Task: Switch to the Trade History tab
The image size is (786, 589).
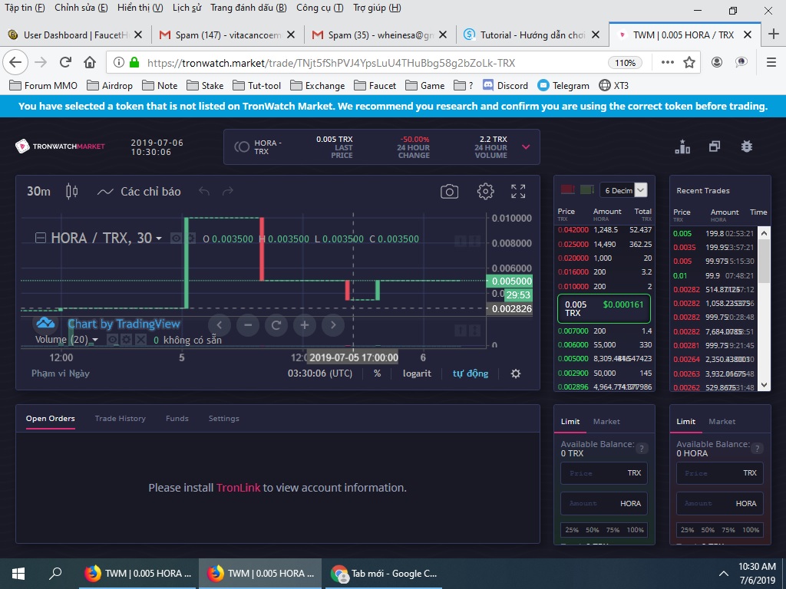Action: 120,419
